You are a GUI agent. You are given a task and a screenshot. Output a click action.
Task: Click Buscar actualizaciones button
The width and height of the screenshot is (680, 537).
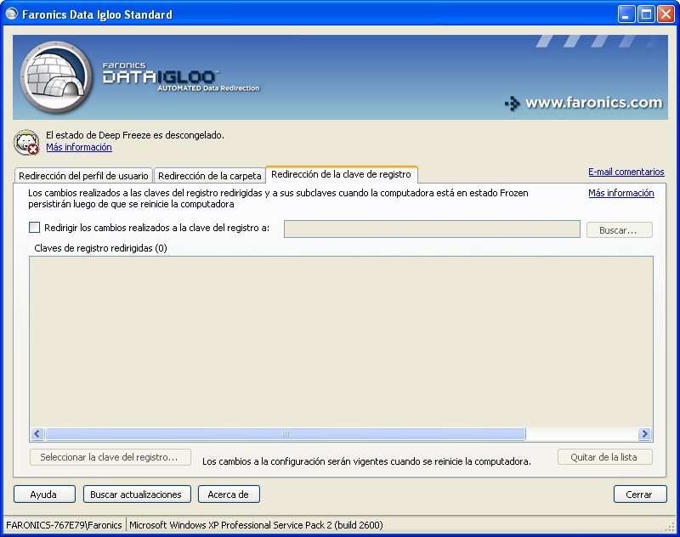click(x=137, y=495)
